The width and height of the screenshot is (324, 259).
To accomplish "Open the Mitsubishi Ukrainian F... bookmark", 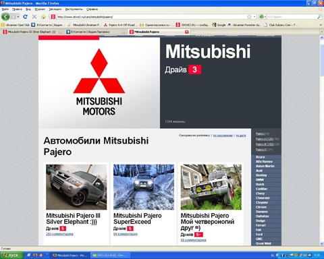I will (84, 25).
